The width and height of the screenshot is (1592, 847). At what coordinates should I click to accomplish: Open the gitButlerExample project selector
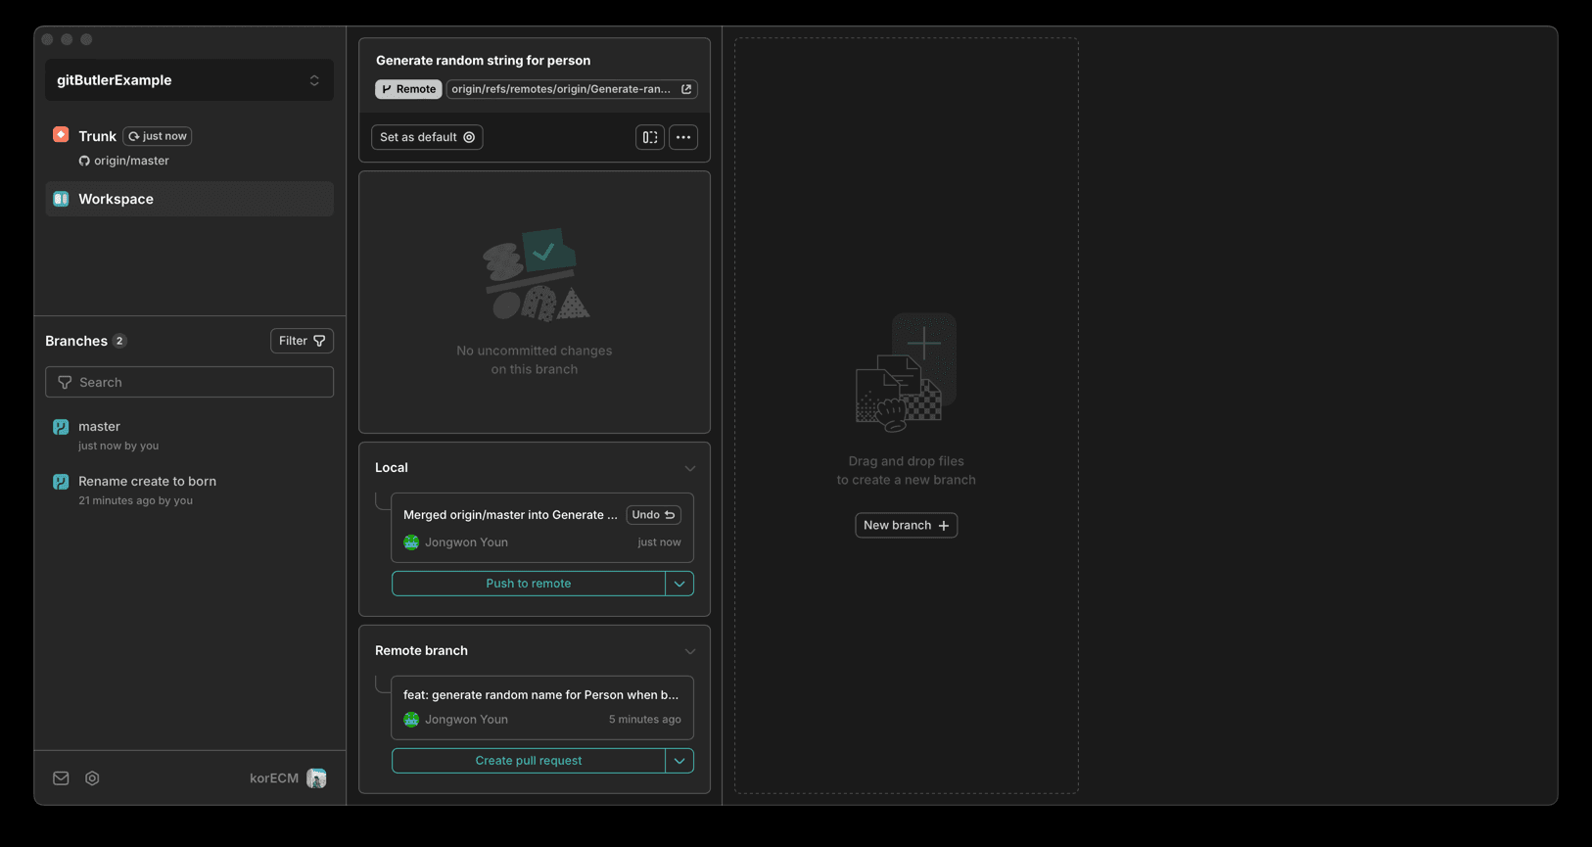pyautogui.click(x=189, y=80)
